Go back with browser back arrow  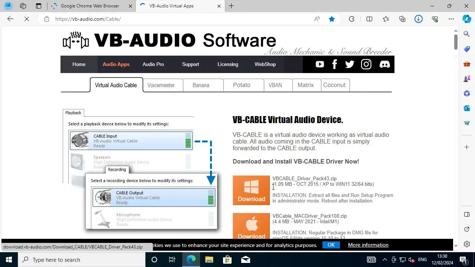10,19
